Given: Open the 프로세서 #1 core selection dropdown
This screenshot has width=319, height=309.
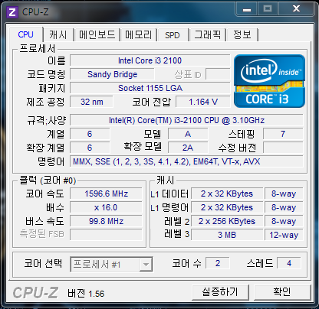Looking at the screenshot, I should [x=111, y=265].
